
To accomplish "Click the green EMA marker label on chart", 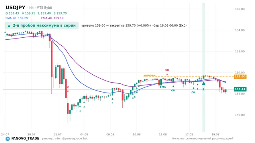I will 163,87.
